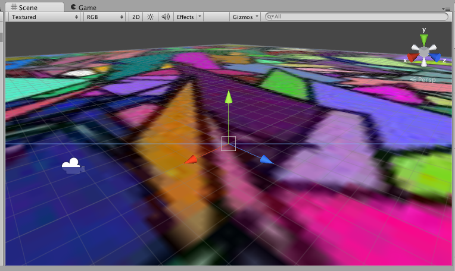Image resolution: width=455 pixels, height=271 pixels.
Task: Click the scene search field
Action: click(357, 17)
